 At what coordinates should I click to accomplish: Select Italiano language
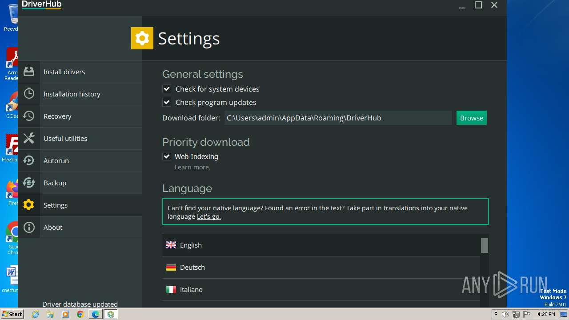(321, 289)
